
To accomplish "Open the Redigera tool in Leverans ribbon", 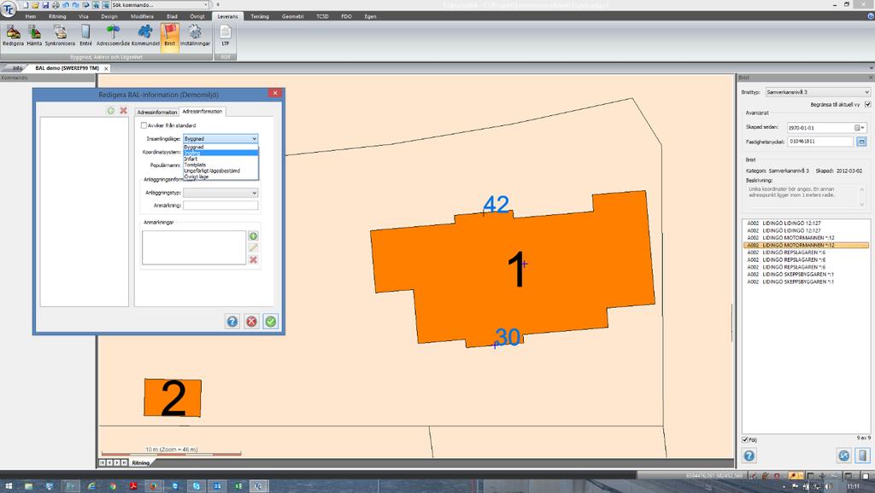I will [13, 35].
